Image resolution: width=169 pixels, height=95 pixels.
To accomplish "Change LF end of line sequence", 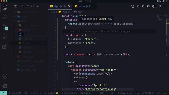I will coord(112,93).
